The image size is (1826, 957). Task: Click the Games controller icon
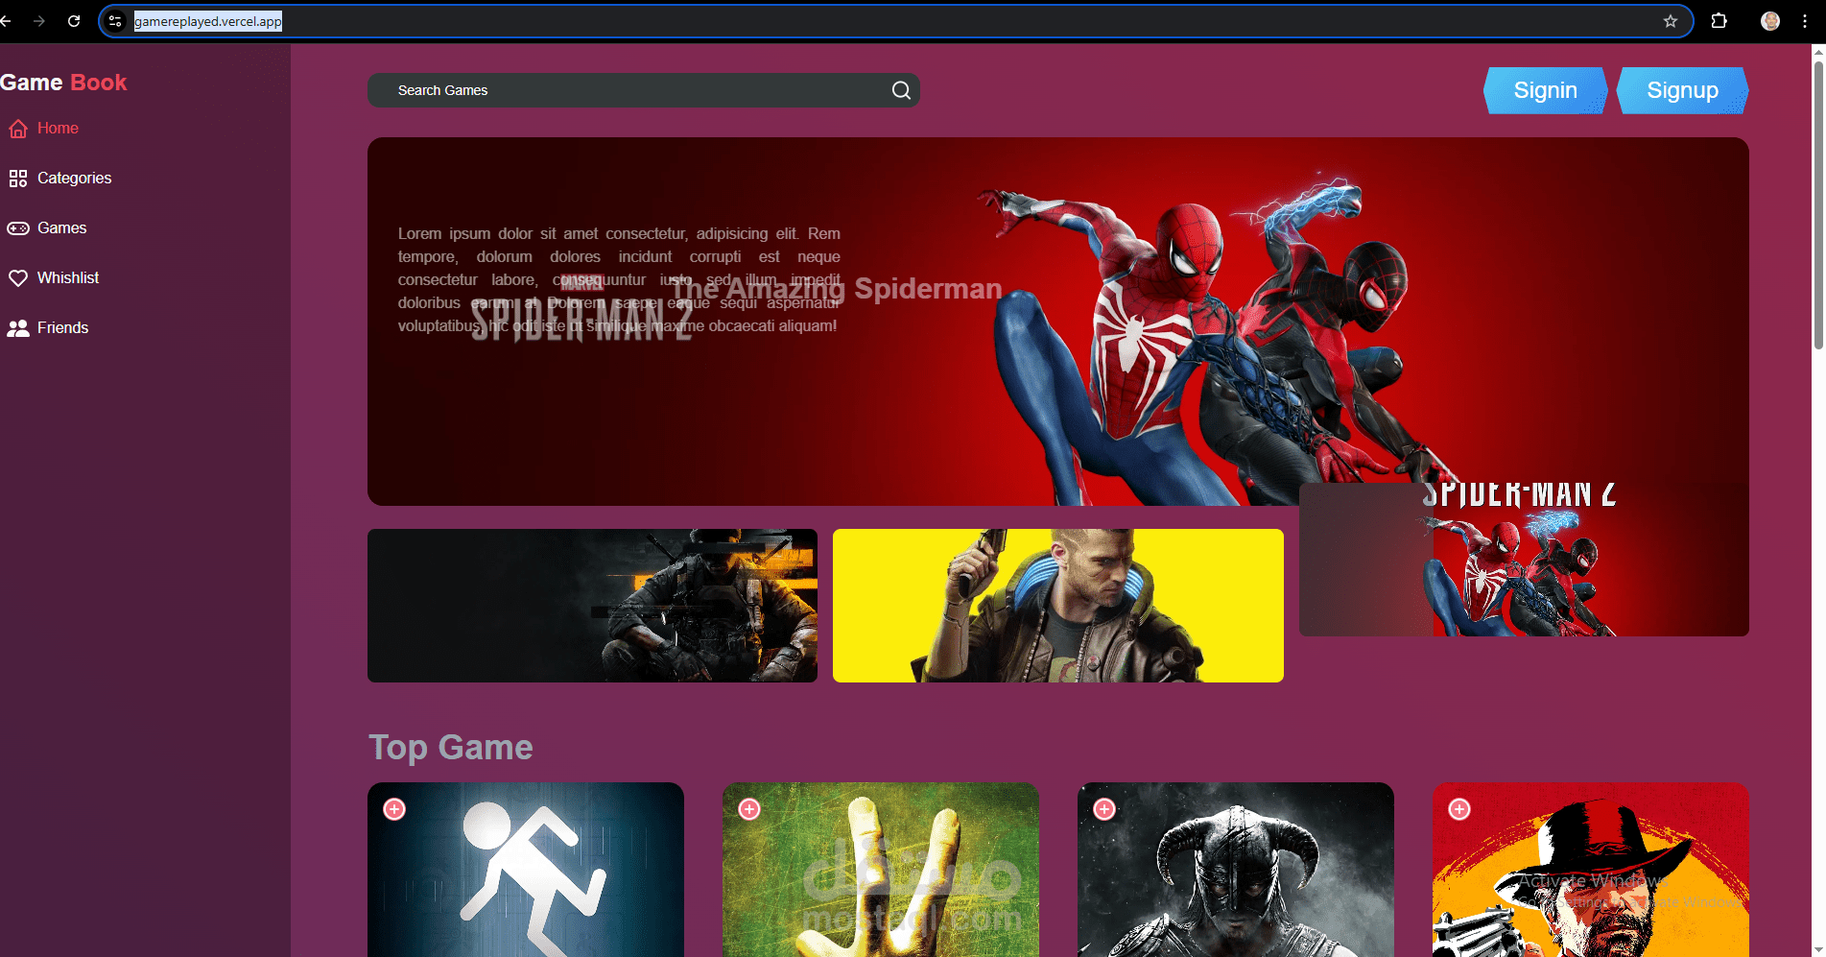coord(18,228)
